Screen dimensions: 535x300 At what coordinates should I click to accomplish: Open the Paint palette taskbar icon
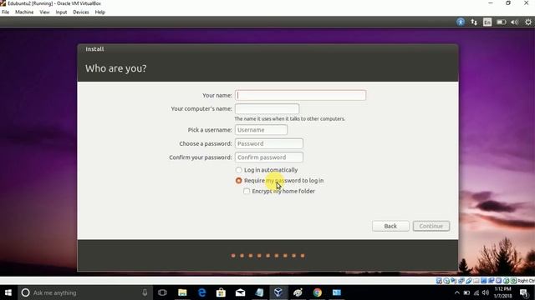(298, 292)
